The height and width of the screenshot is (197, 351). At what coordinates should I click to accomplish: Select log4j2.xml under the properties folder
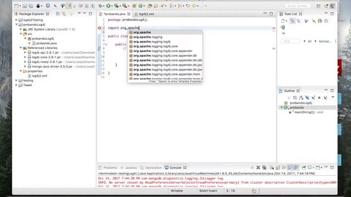click(39, 76)
